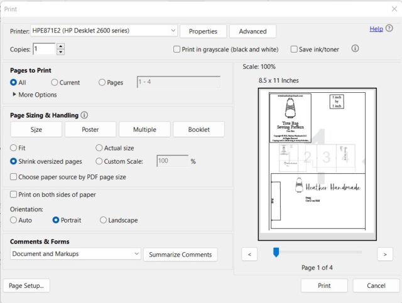
Task: Select the Custom Scale radio button
Action: click(99, 161)
